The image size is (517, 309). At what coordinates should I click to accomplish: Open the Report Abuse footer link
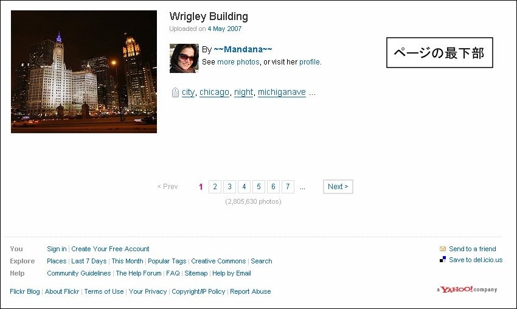[x=251, y=291]
